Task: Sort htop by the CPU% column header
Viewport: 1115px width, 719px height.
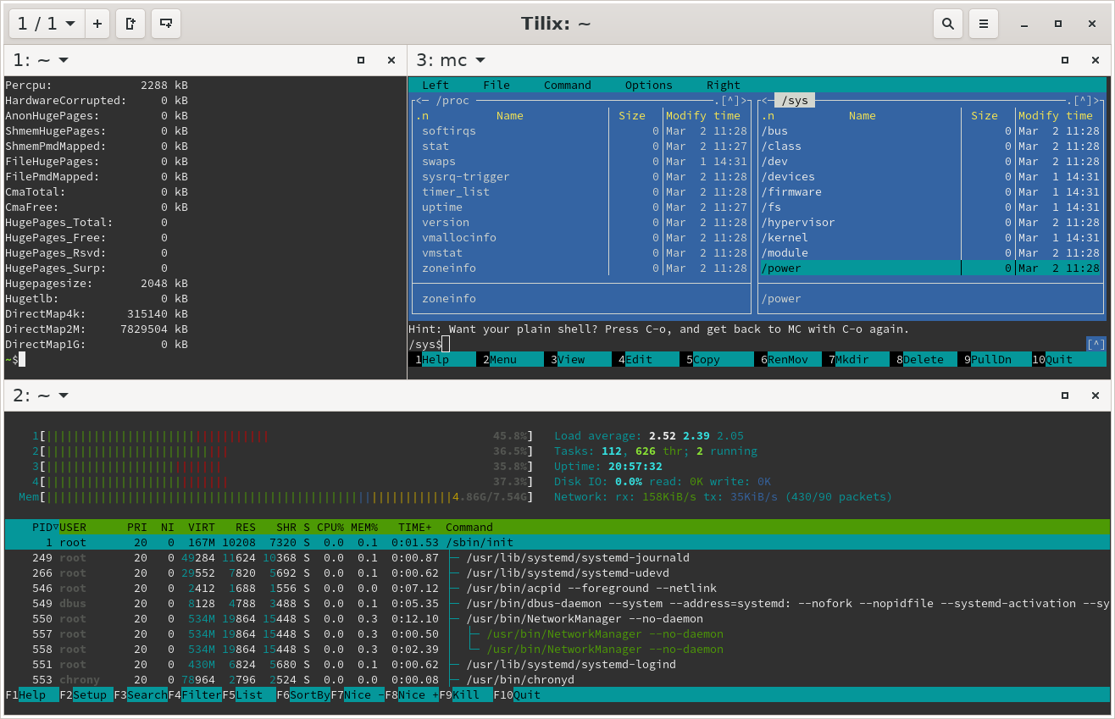Action: coord(330,528)
